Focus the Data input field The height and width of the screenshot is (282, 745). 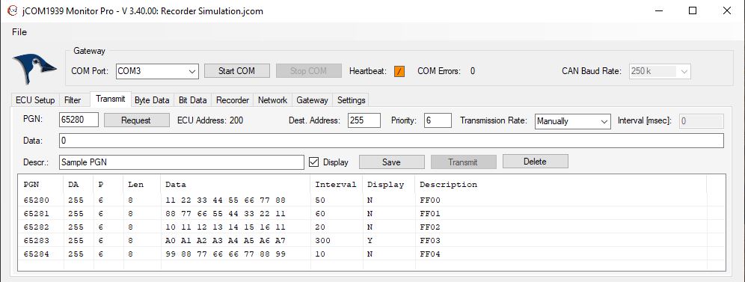(391, 141)
